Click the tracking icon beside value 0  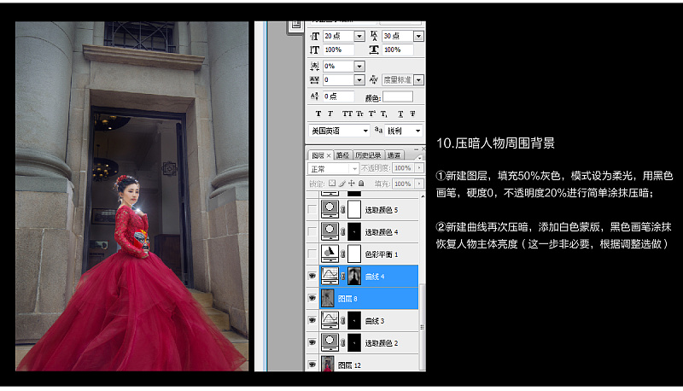pos(314,80)
